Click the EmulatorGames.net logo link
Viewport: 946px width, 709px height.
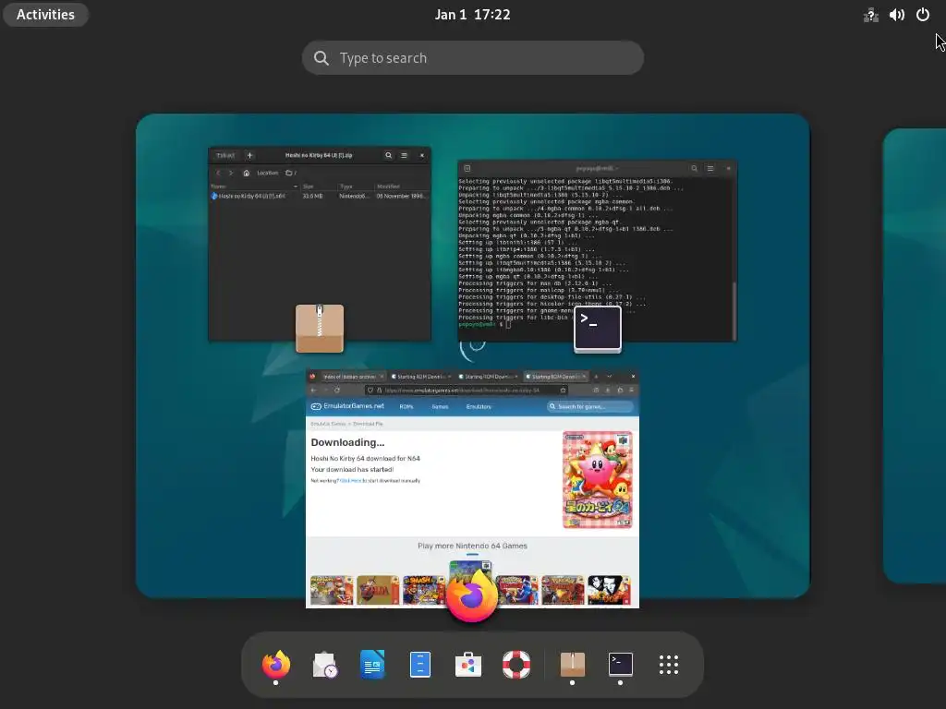pyautogui.click(x=347, y=406)
